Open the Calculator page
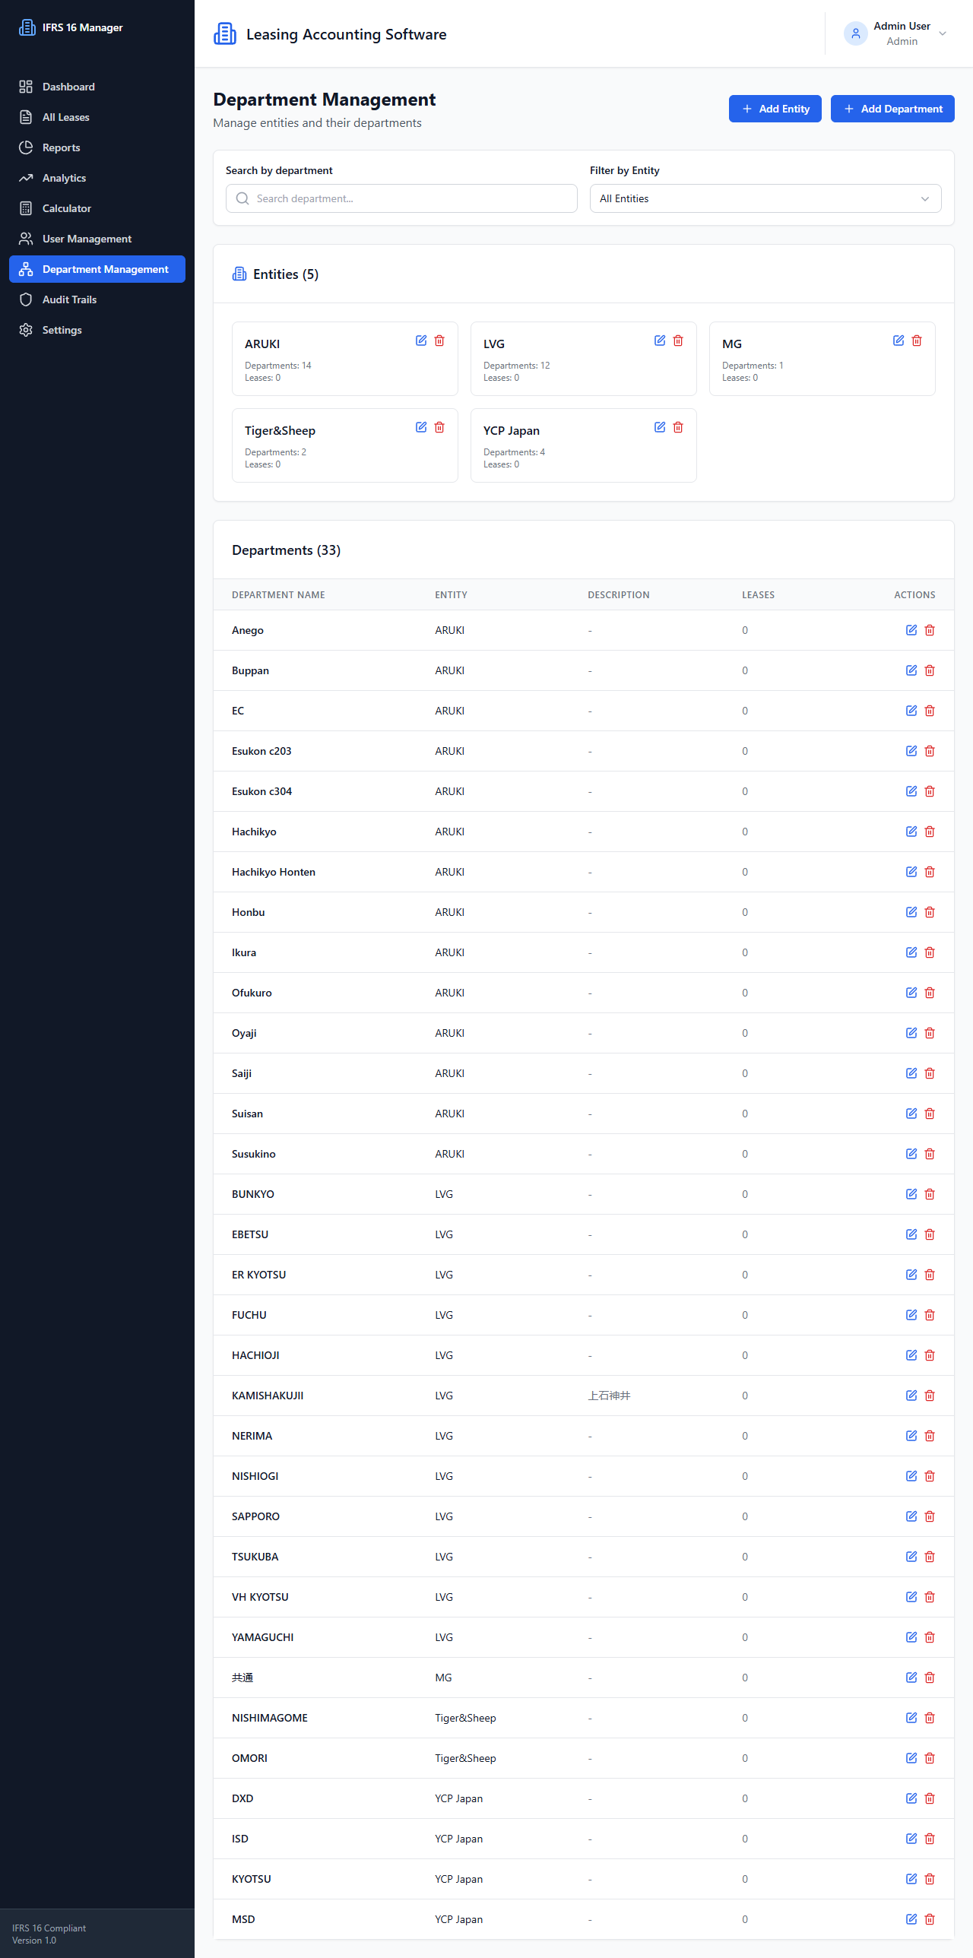 point(97,208)
